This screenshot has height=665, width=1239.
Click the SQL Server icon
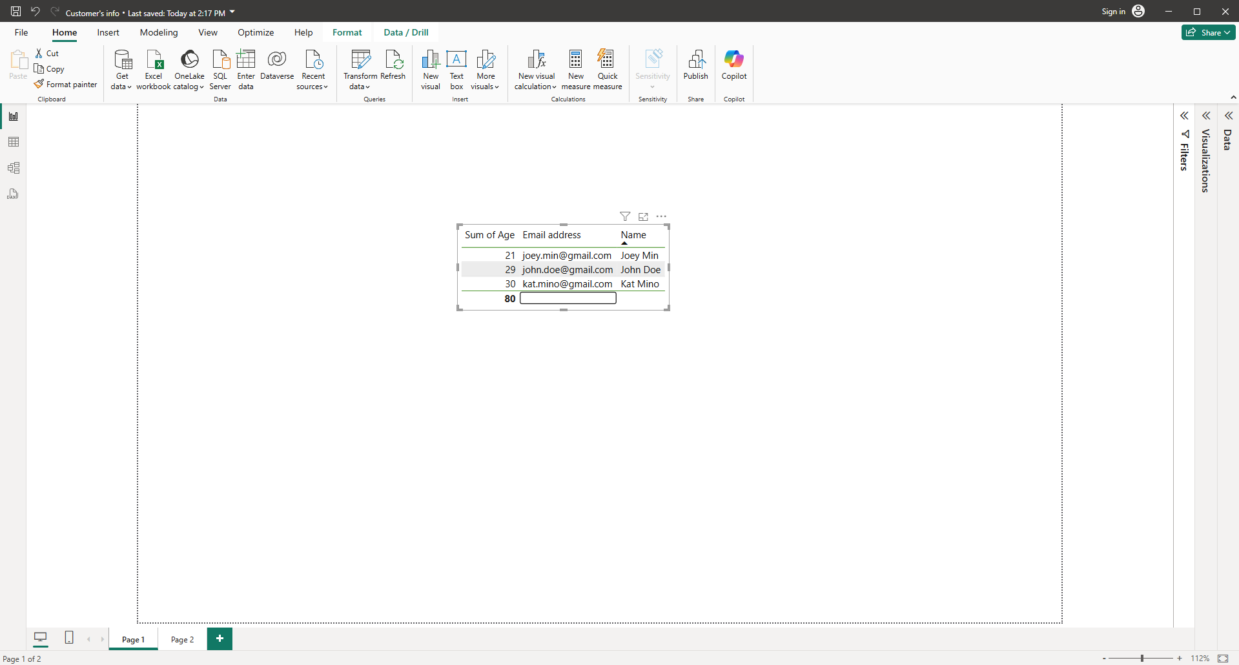point(220,60)
